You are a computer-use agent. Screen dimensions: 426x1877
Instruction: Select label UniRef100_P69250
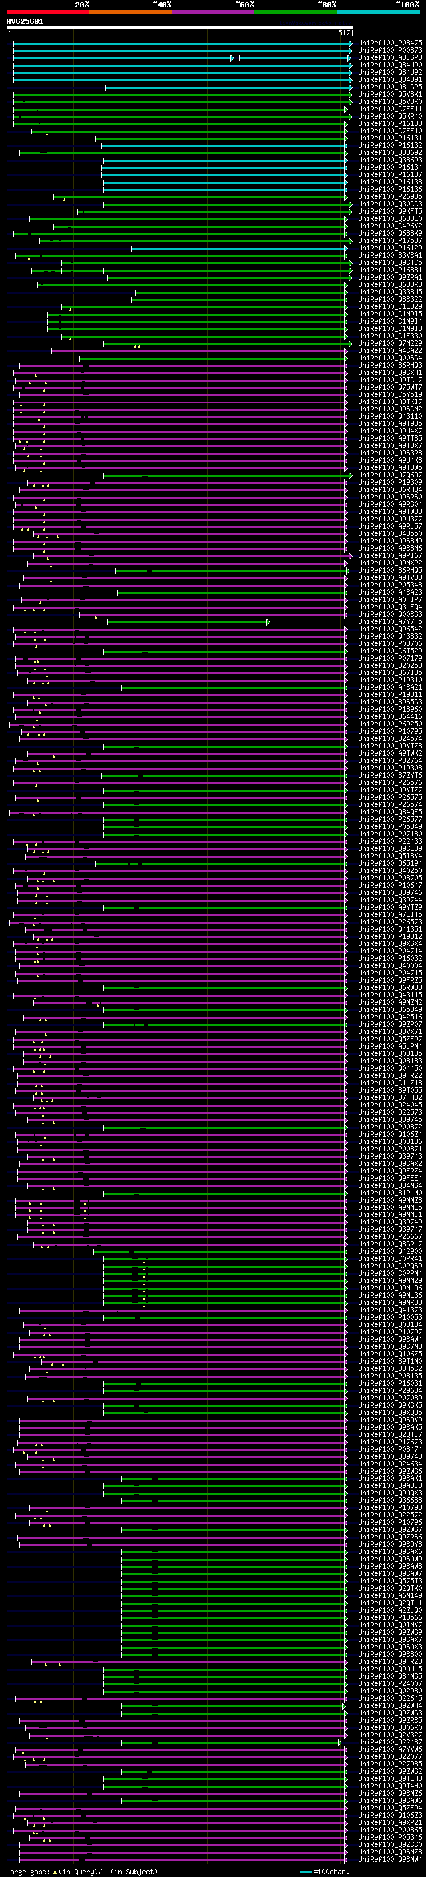389,724
